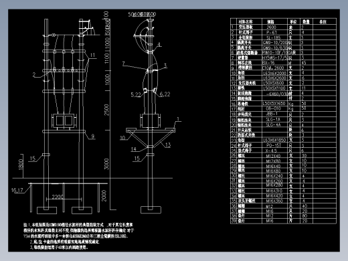Click the M16 specification in row 39
The image size is (348, 261).
point(270,221)
